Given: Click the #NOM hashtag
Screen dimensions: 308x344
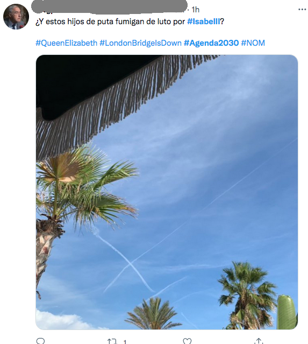Looking at the screenshot, I should (x=253, y=43).
